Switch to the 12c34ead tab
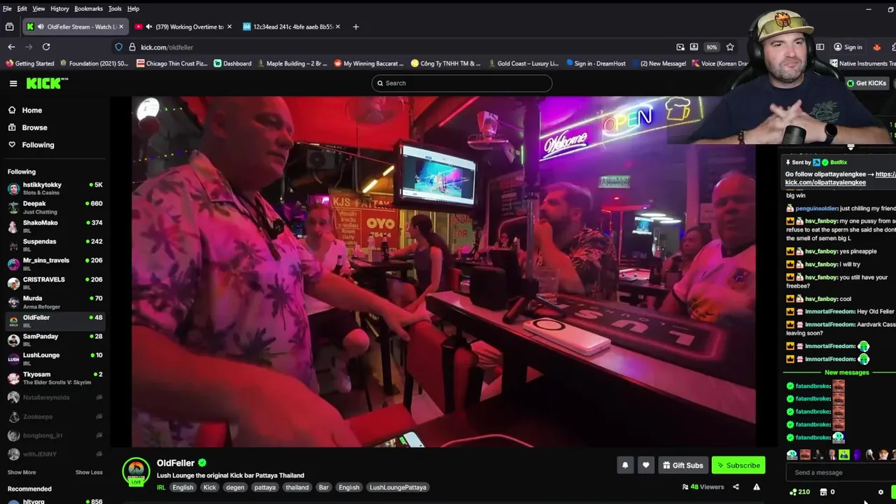Screen dimensions: 896x504 pyautogui.click(x=293, y=27)
